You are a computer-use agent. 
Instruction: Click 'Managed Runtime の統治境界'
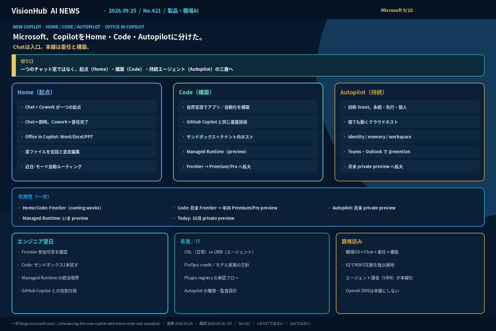[x=50, y=278]
